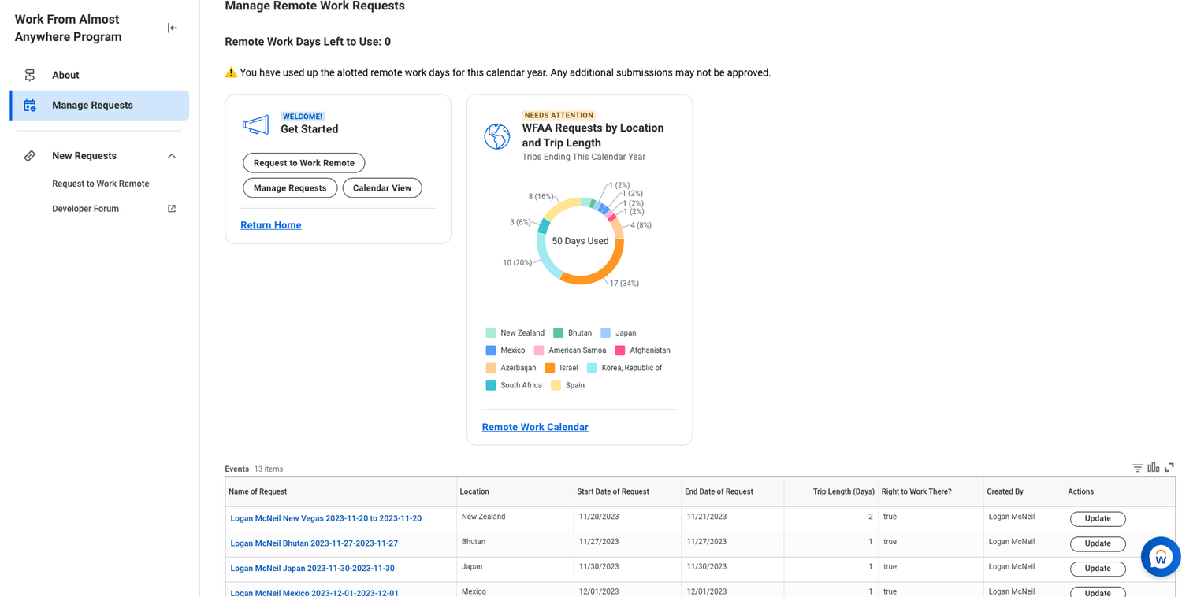
Task: Click the About section icon
Action: coord(29,75)
